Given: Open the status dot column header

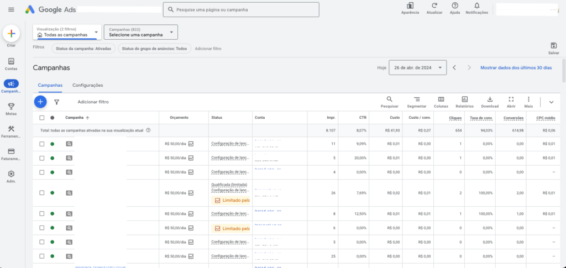Looking at the screenshot, I should (53, 118).
